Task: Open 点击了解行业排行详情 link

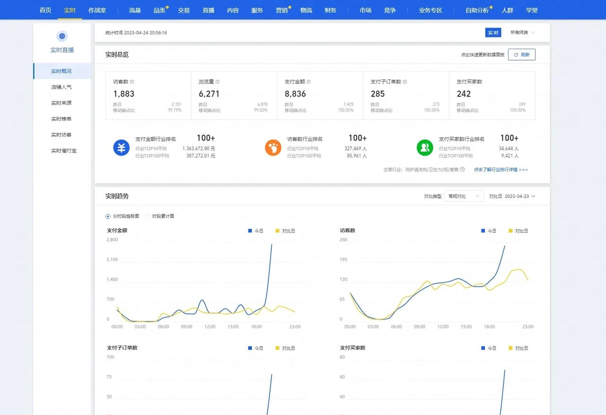Action: [501, 169]
